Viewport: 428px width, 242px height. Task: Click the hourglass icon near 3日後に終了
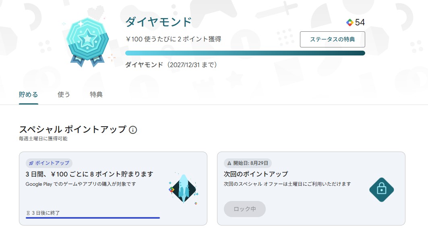click(x=28, y=213)
